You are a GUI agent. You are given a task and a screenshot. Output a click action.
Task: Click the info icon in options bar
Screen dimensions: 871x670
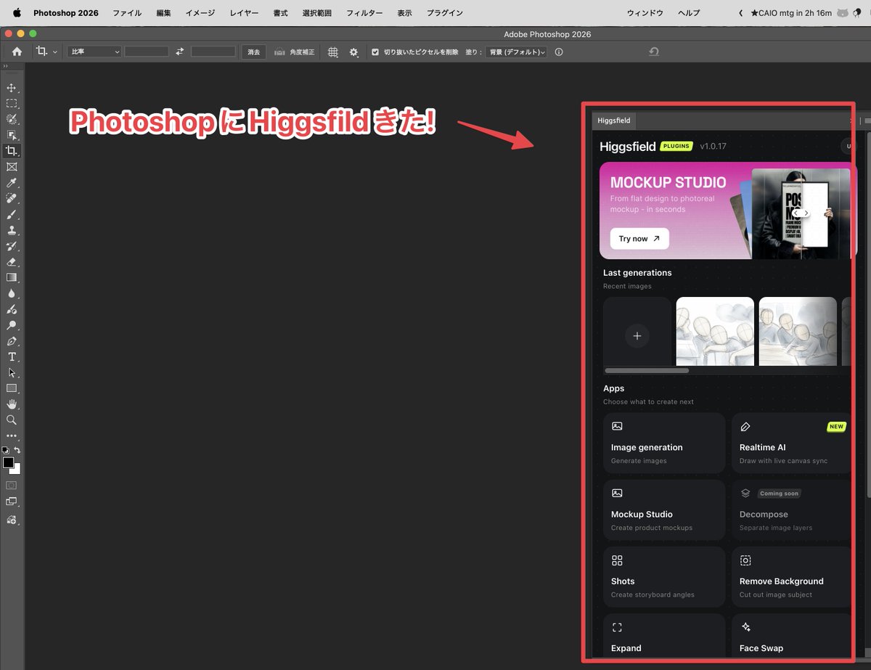[x=559, y=52]
